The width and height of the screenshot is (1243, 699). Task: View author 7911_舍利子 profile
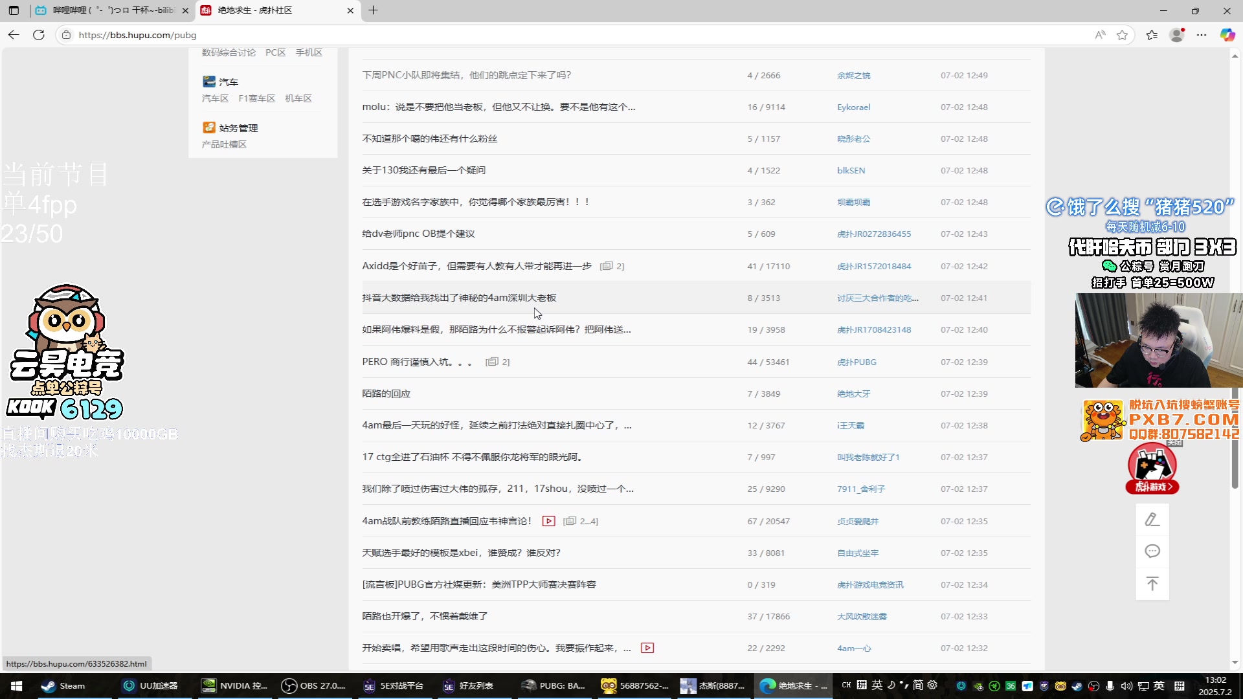point(861,489)
